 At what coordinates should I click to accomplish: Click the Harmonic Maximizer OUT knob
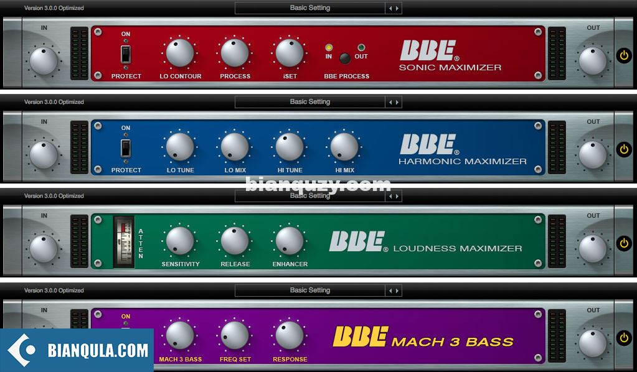click(593, 155)
